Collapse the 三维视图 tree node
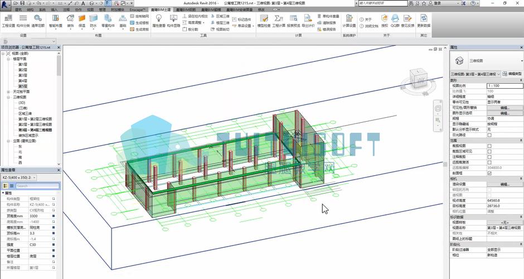The height and width of the screenshot is (279, 524). 8,97
